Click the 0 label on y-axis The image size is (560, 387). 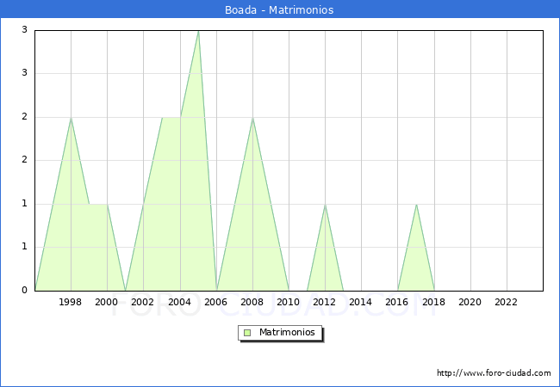tap(25, 291)
